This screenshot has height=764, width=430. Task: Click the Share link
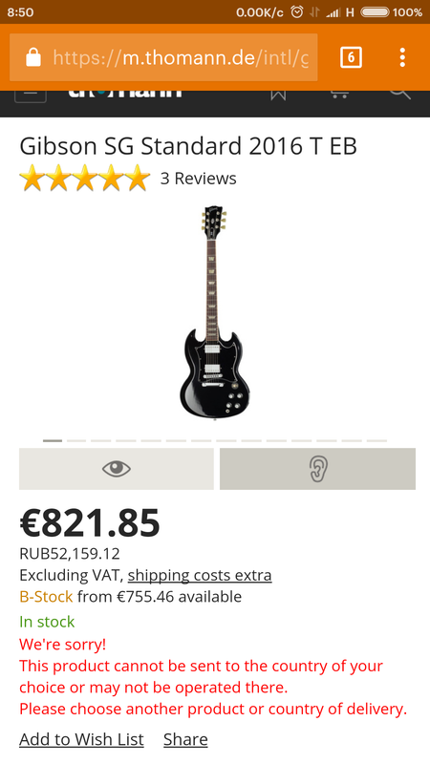click(185, 739)
